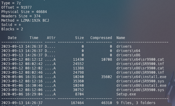This screenshot has height=106, width=175.
Task: Click size value '30752'
Action: coord(78,90)
